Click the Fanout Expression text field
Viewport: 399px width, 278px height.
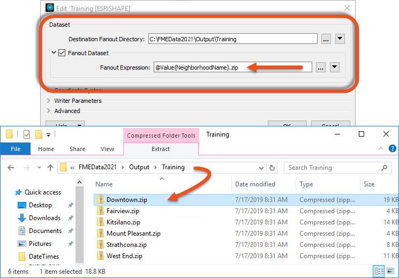(x=232, y=67)
